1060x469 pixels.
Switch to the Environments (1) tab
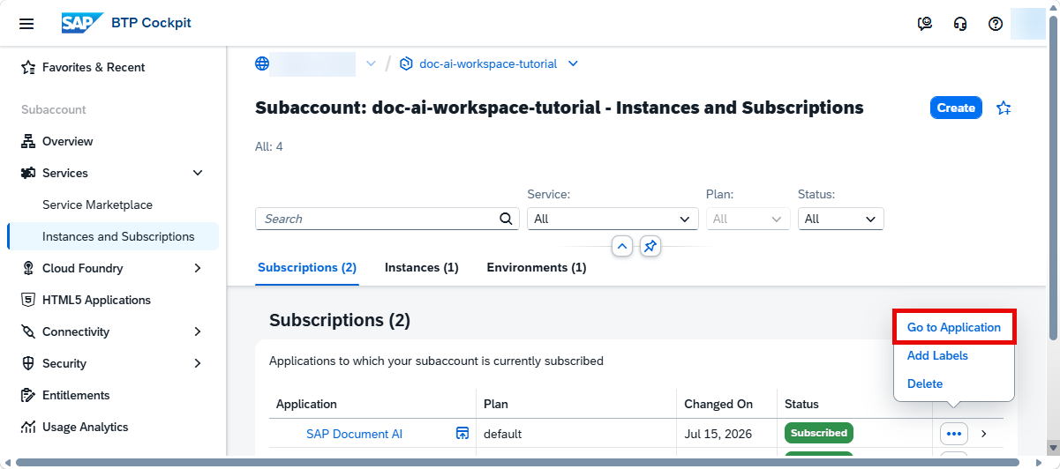pos(537,267)
